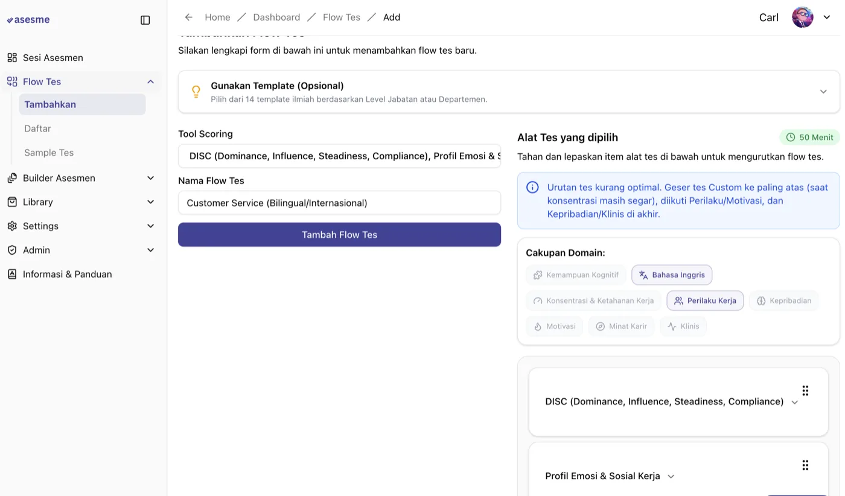Click the info icon in the warning
Viewport: 845px width, 496px height.
coord(532,188)
